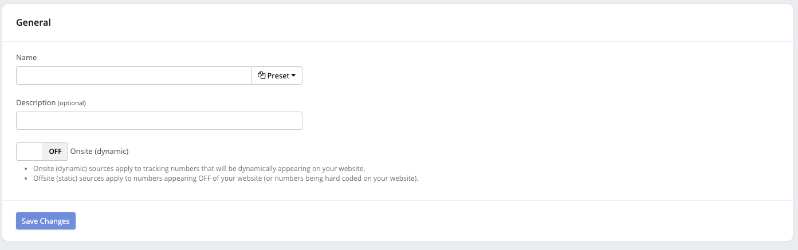Image resolution: width=798 pixels, height=250 pixels.
Task: Enable Onsite via the white switch handle
Action: coord(29,152)
